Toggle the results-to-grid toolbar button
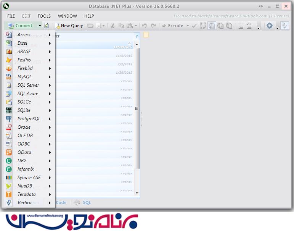 212,26
